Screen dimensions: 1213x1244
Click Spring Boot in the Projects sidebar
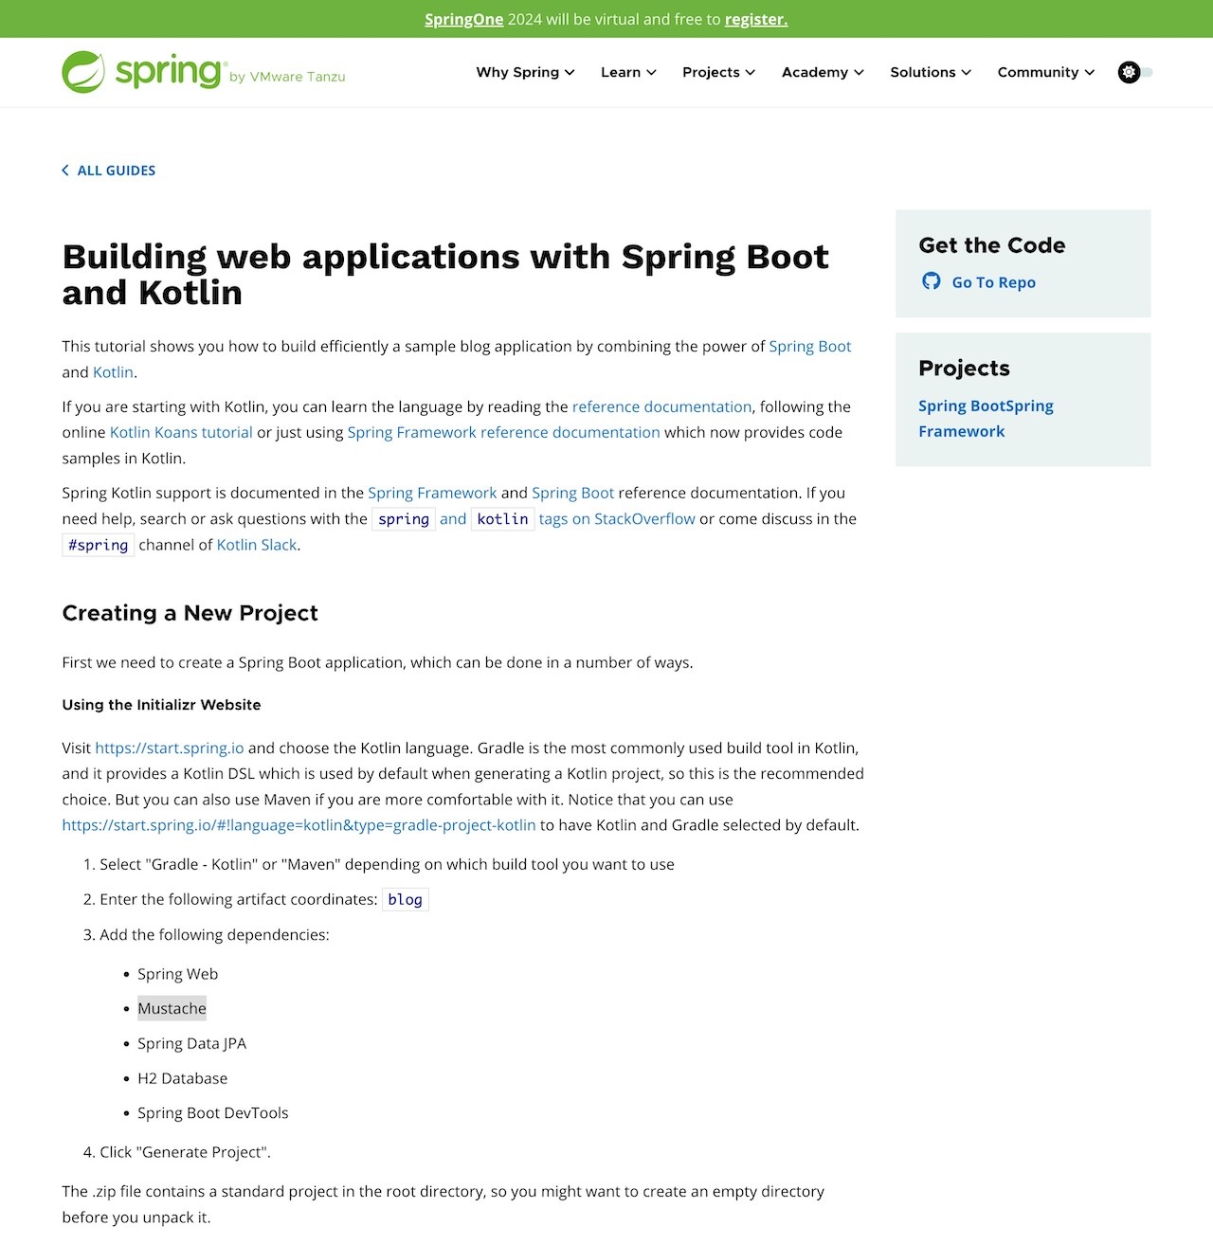pyautogui.click(x=962, y=406)
